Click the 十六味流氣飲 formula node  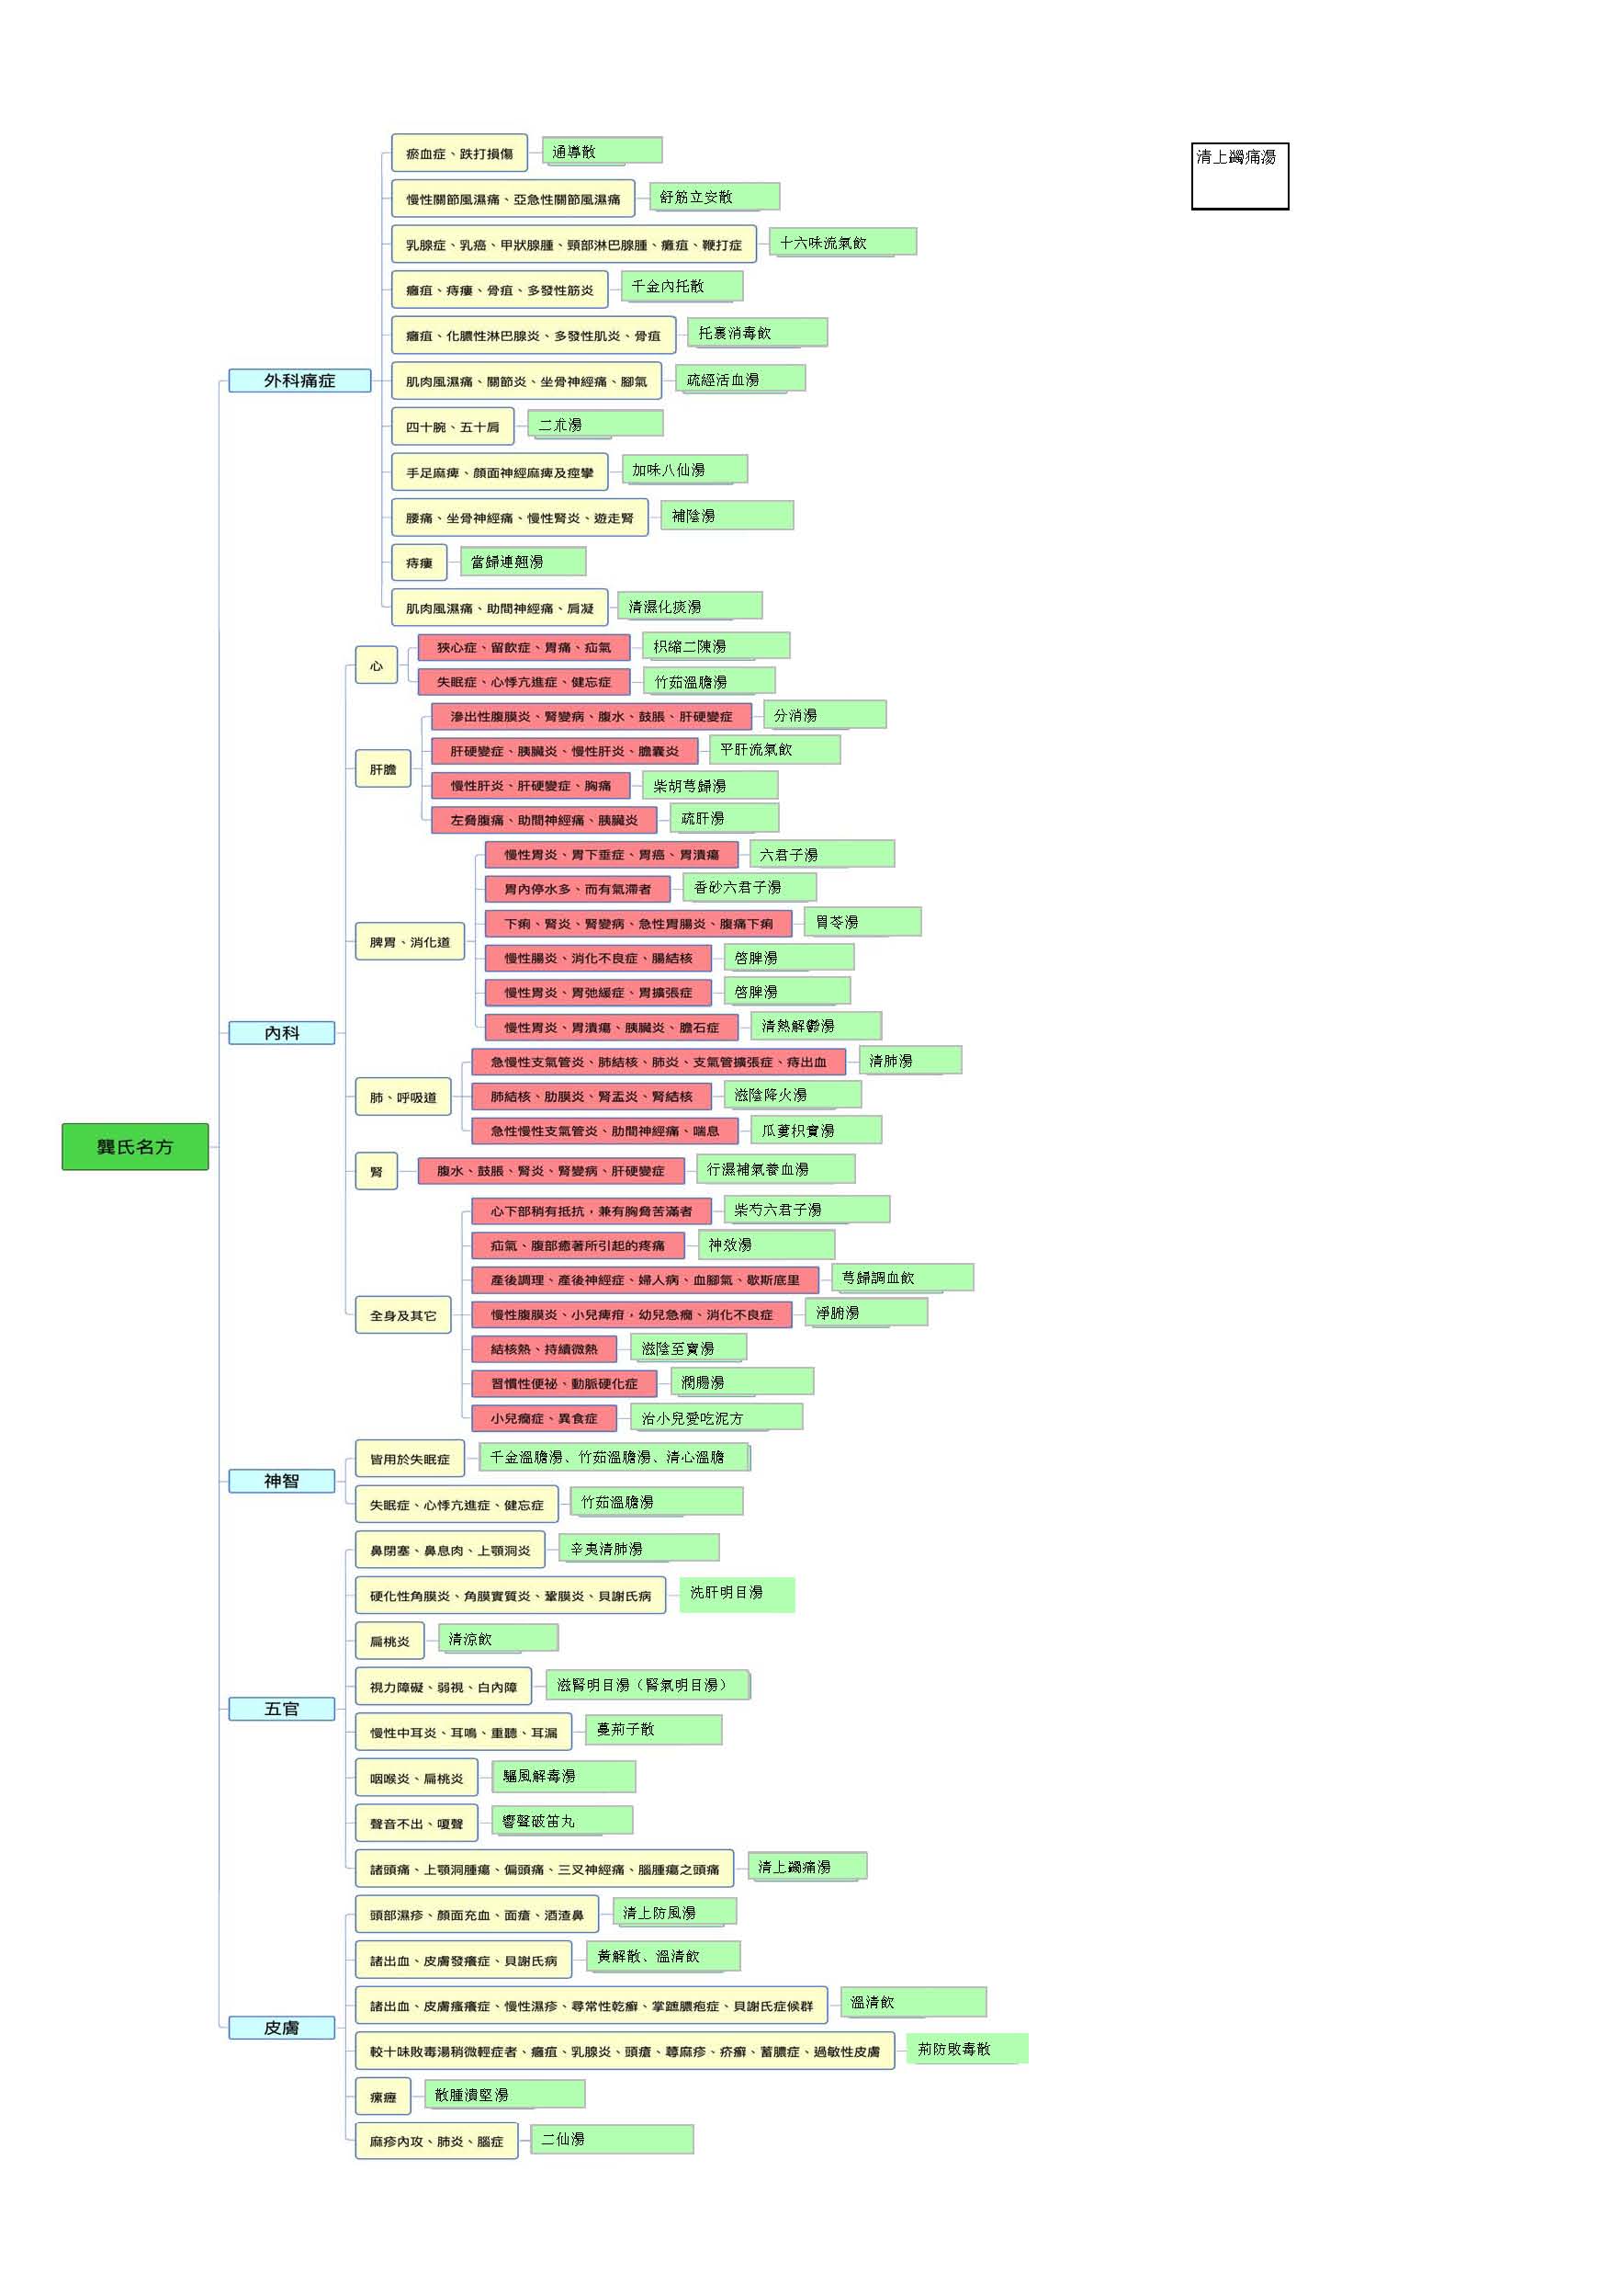pyautogui.click(x=841, y=242)
